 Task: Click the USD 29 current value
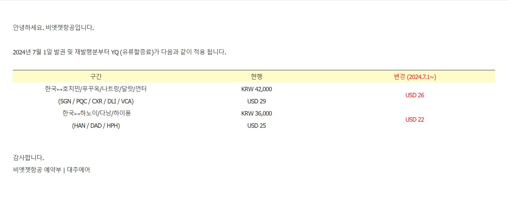(257, 101)
